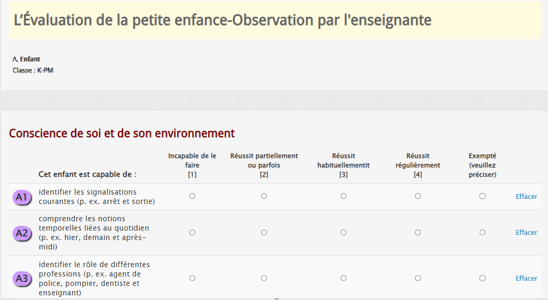Screen dimensions: 548x300
Task: Mark A1 as 'Réussit régulièrement'
Action: pos(418,196)
